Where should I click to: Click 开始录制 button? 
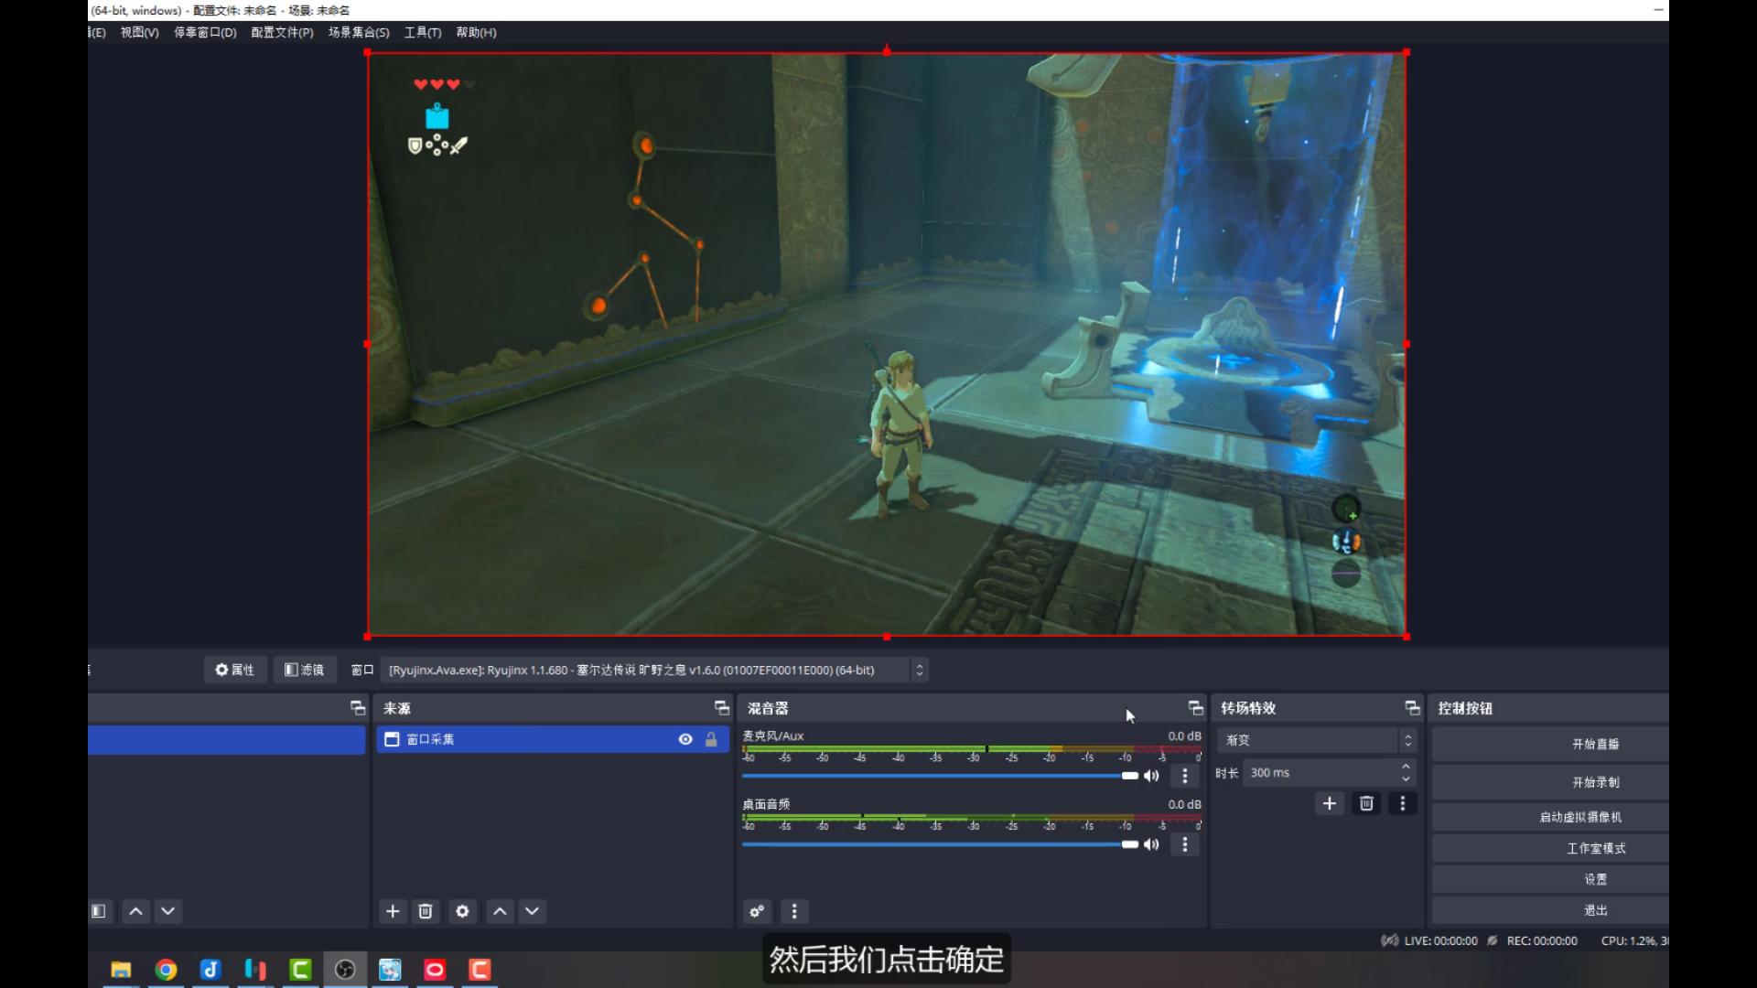(x=1595, y=782)
